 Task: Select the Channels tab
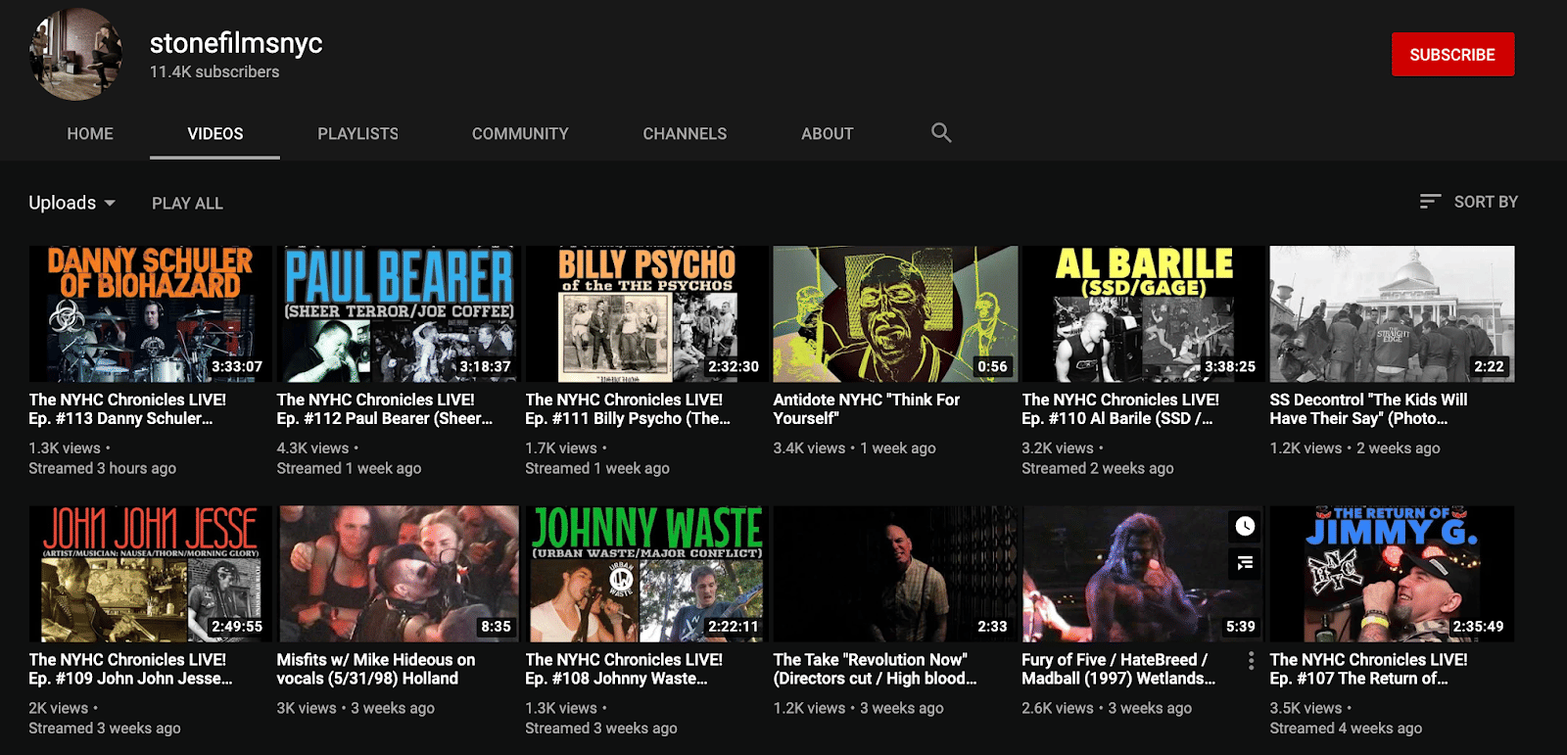click(685, 134)
